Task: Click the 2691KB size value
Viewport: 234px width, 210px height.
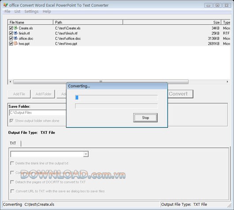Action: coord(214,44)
